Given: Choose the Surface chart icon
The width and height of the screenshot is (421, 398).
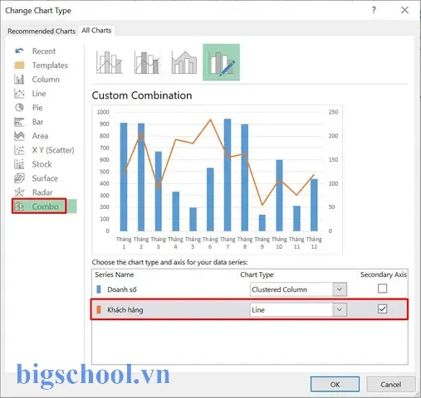Looking at the screenshot, I should (19, 178).
